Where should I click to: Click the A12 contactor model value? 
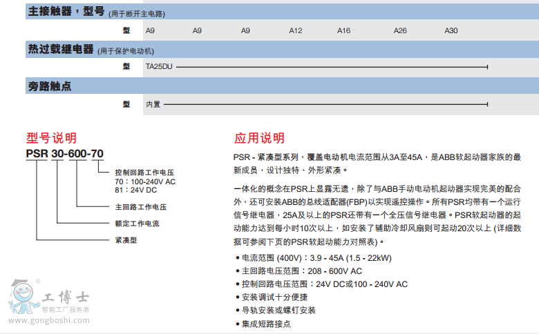coord(296,30)
